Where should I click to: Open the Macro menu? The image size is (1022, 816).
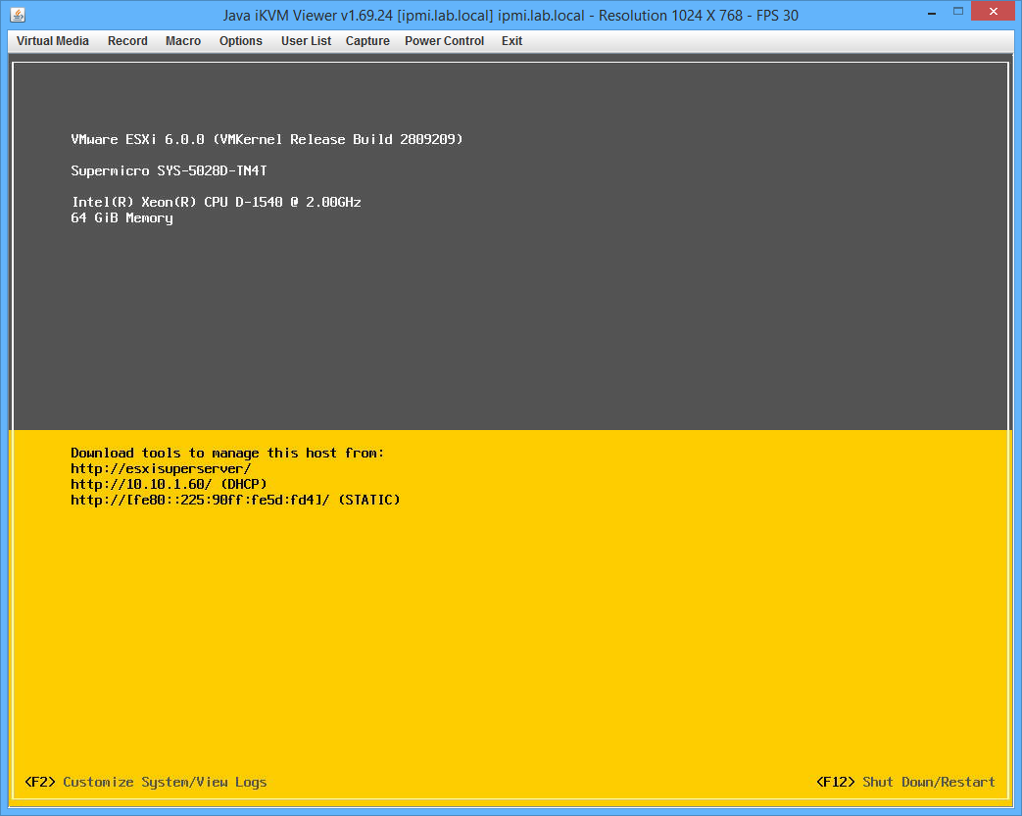pyautogui.click(x=183, y=41)
